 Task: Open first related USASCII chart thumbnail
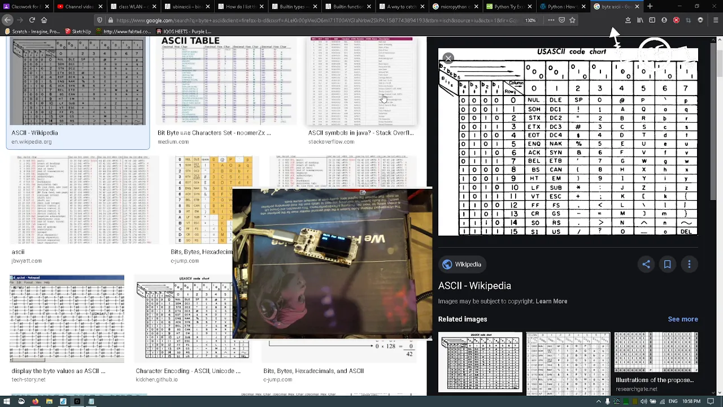pyautogui.click(x=480, y=362)
